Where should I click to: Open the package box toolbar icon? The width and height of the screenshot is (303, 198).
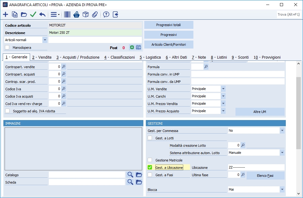pos(86,14)
